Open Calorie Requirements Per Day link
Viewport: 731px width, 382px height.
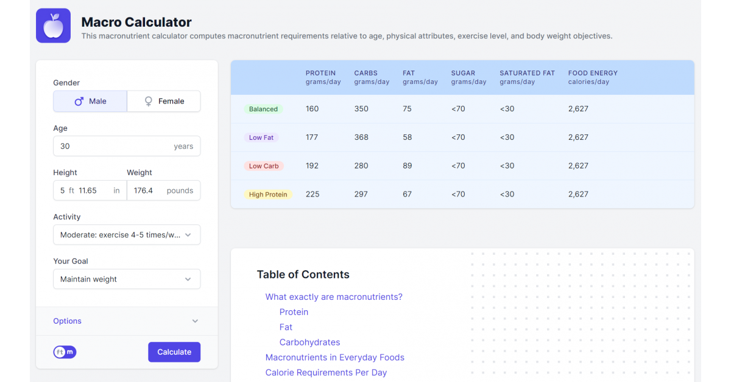(326, 372)
